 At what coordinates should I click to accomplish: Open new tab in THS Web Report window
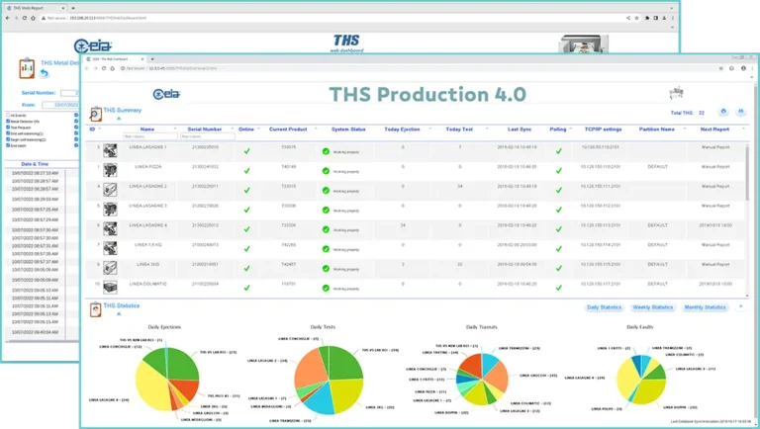coord(73,8)
